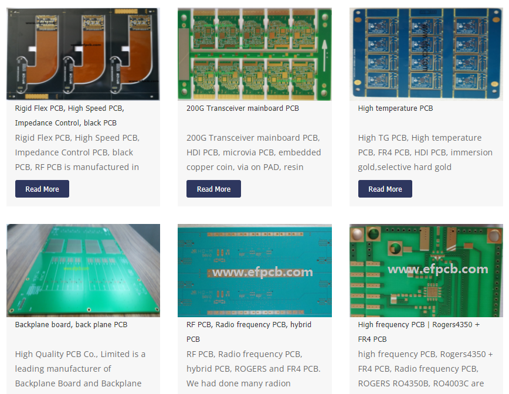Image resolution: width=509 pixels, height=394 pixels.
Task: Click the ROGERS RO4350B high frequency description
Action: [425, 369]
